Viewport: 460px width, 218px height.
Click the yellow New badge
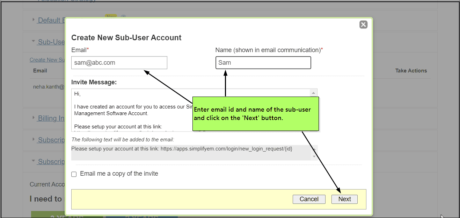coord(111,16)
